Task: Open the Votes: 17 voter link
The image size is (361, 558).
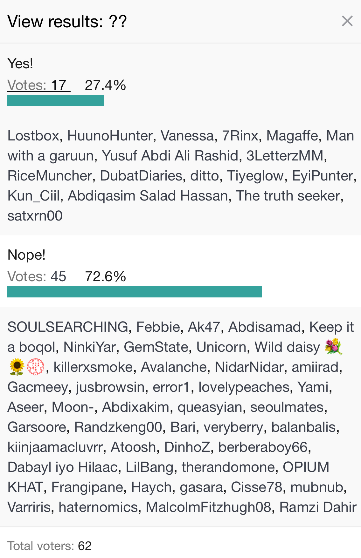Action: click(38, 85)
